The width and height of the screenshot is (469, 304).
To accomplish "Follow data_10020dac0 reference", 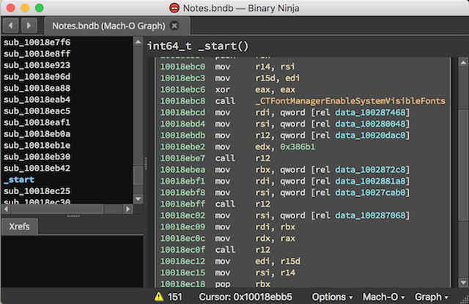I will click(x=370, y=136).
